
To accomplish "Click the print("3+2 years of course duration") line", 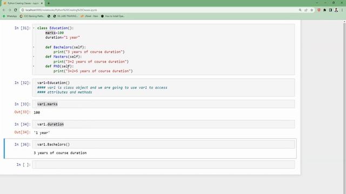I will [91, 61].
